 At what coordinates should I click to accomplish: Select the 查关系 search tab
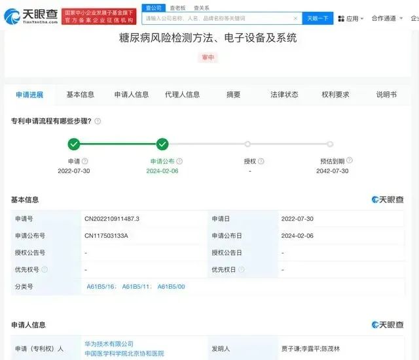(202, 8)
